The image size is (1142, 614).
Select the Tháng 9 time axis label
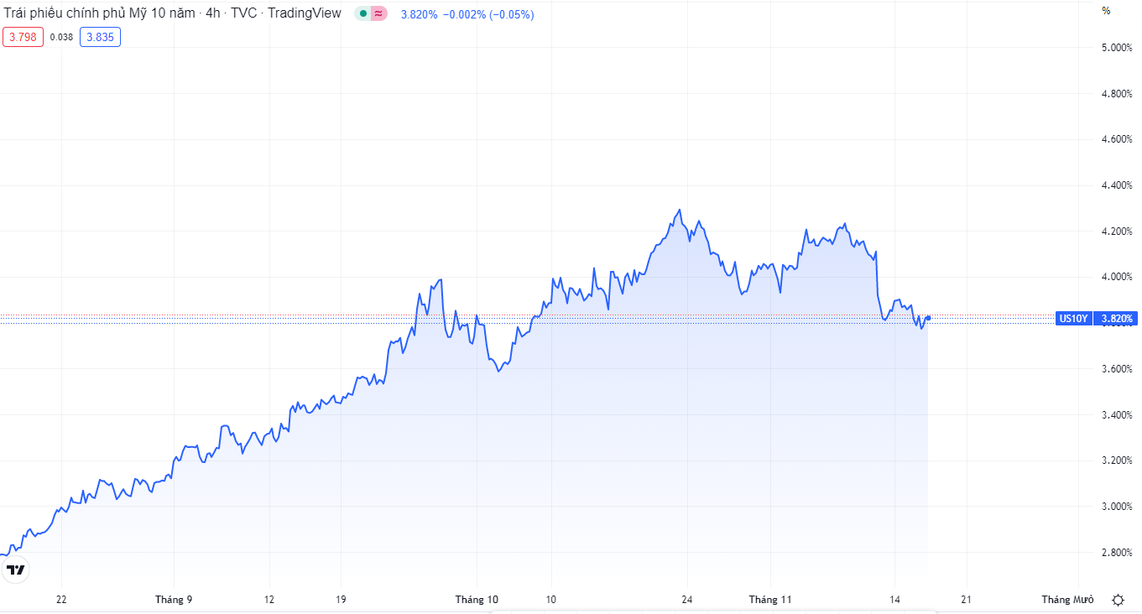pos(174,600)
